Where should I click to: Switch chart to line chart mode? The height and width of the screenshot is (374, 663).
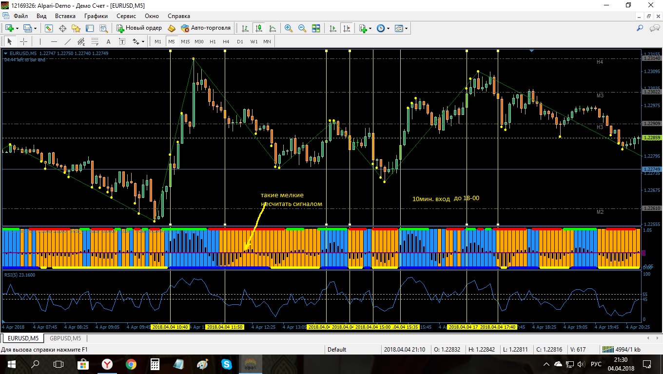[273, 28]
